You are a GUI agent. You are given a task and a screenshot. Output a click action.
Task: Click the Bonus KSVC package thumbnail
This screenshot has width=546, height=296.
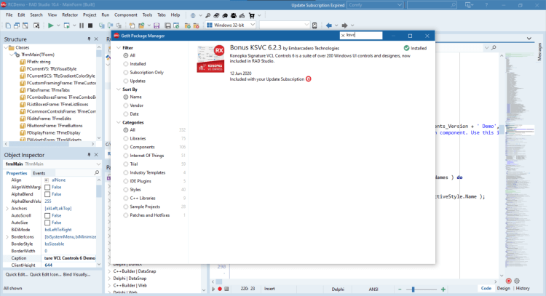coord(210,58)
